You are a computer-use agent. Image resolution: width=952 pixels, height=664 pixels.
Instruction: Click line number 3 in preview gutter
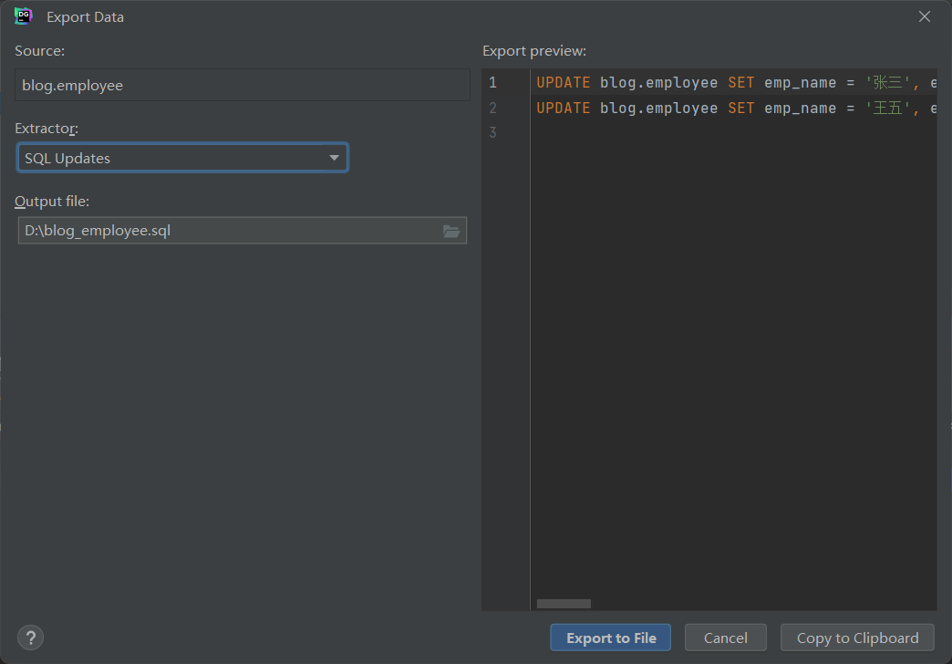click(x=493, y=132)
